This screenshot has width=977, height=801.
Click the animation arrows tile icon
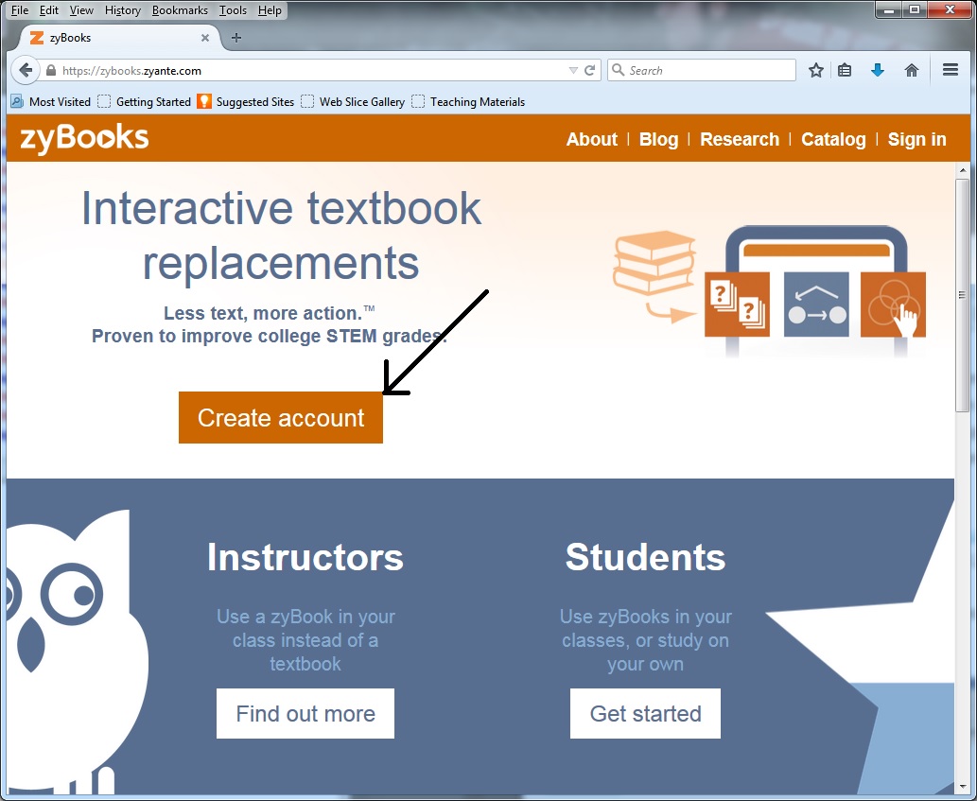coord(816,304)
